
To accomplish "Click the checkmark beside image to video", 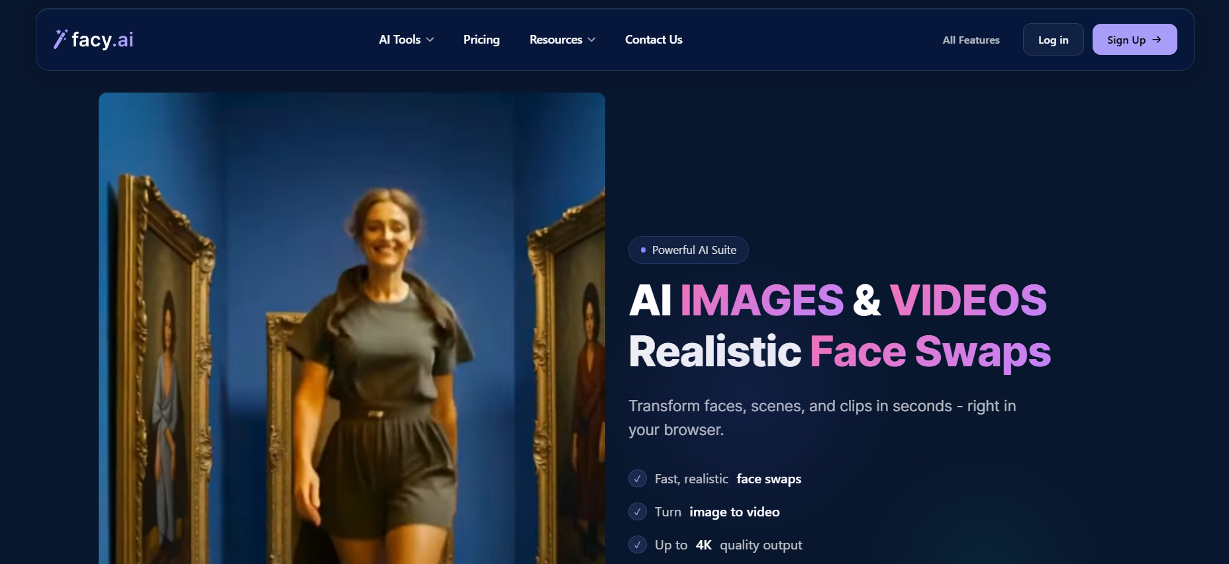I will [638, 512].
